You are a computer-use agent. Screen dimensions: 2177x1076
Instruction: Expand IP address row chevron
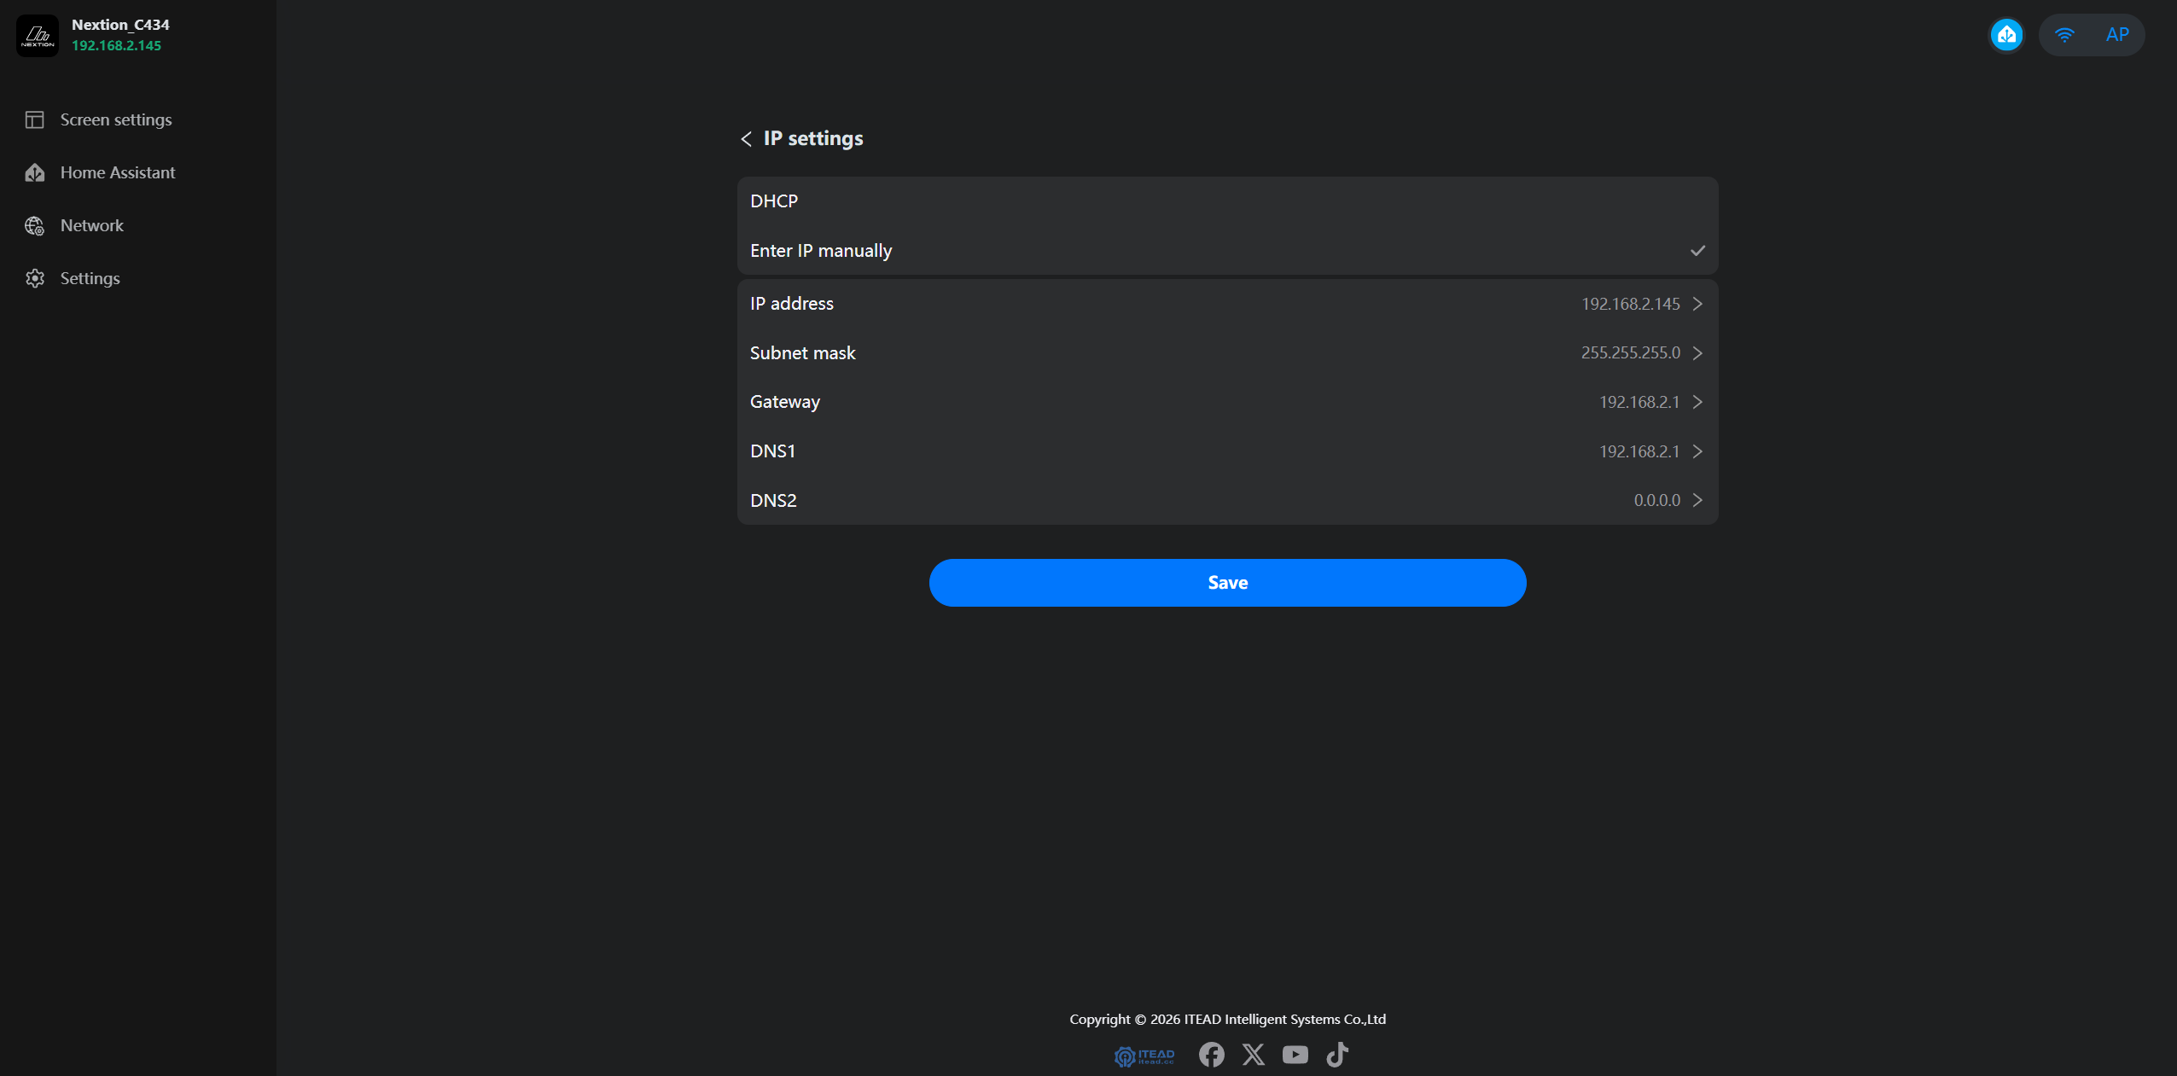1697,304
